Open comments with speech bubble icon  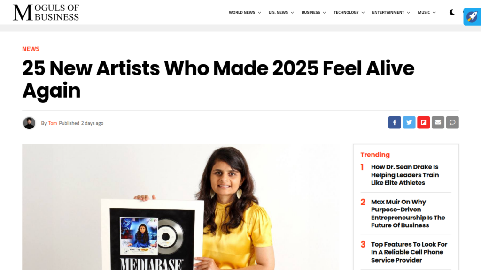(452, 122)
